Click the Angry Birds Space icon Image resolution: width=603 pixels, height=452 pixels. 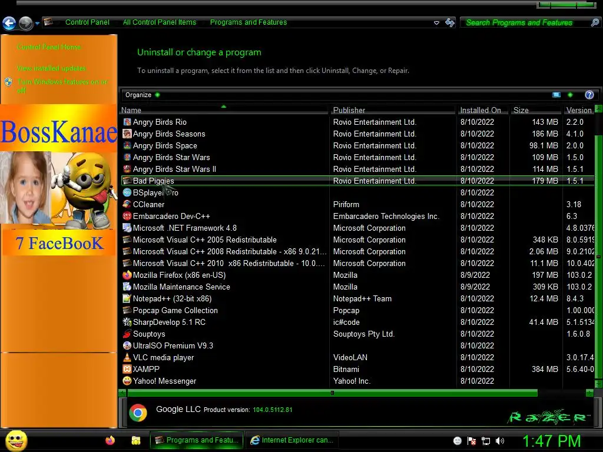[127, 146]
